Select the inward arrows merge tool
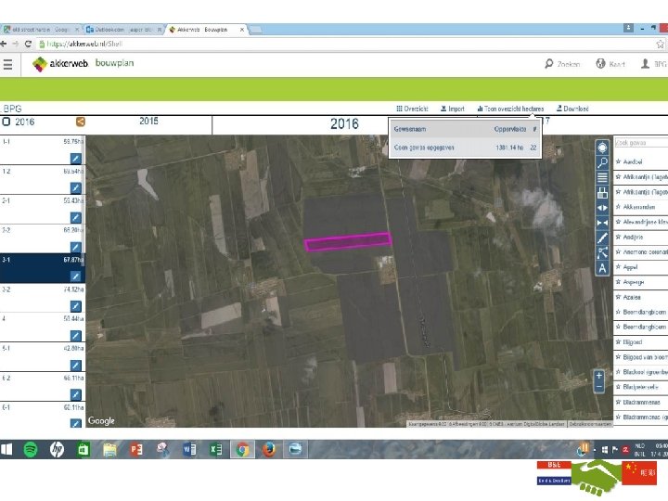This screenshot has height=501, width=668. pyautogui.click(x=602, y=223)
